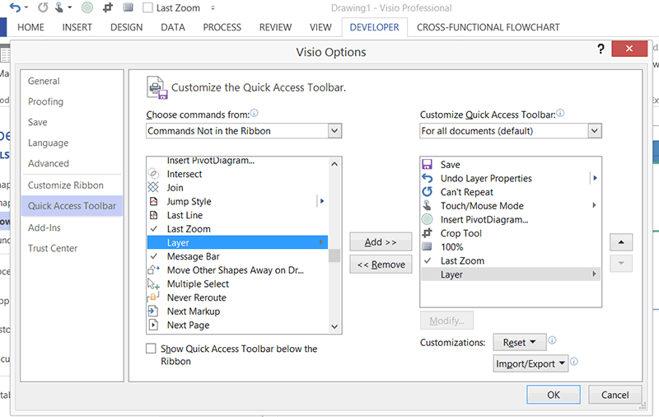659x417 pixels.
Task: Select the DEVELOPER ribbon tab
Action: tap(375, 27)
